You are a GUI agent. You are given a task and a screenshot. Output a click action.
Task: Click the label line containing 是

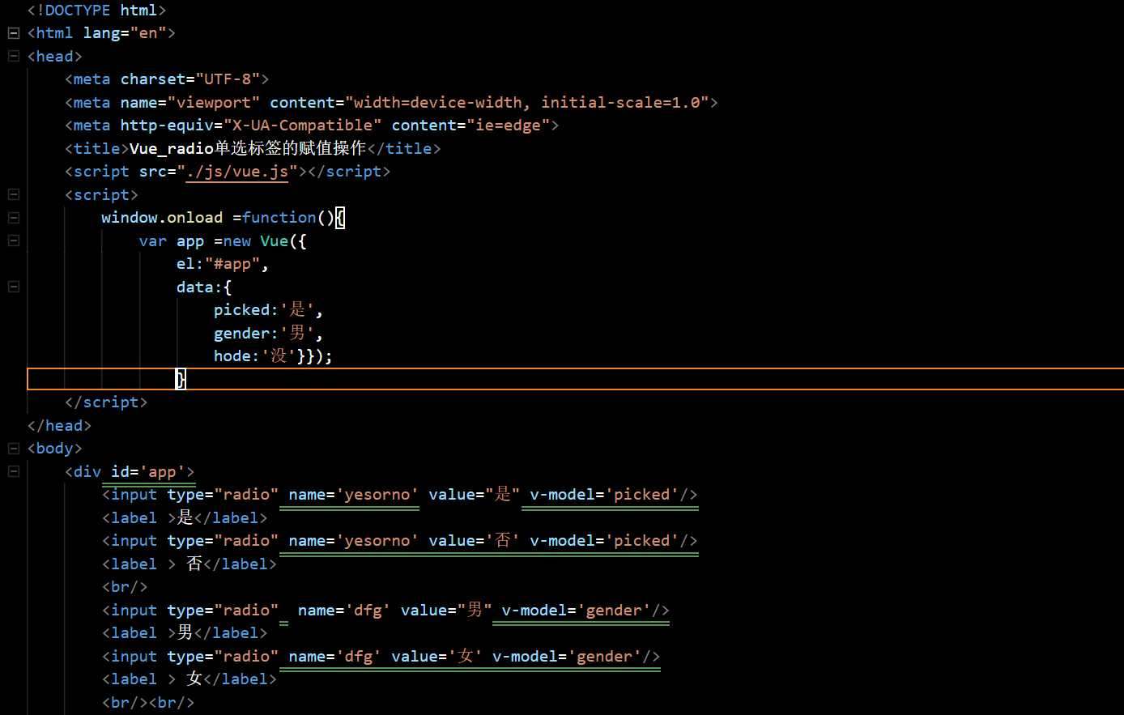185,517
